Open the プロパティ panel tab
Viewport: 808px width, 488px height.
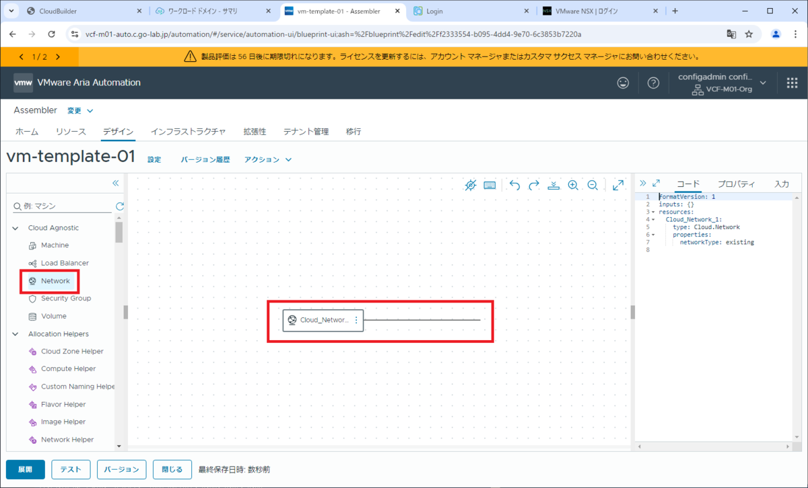point(736,184)
